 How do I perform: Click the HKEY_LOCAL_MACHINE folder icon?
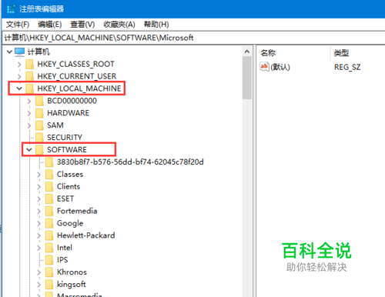30,88
